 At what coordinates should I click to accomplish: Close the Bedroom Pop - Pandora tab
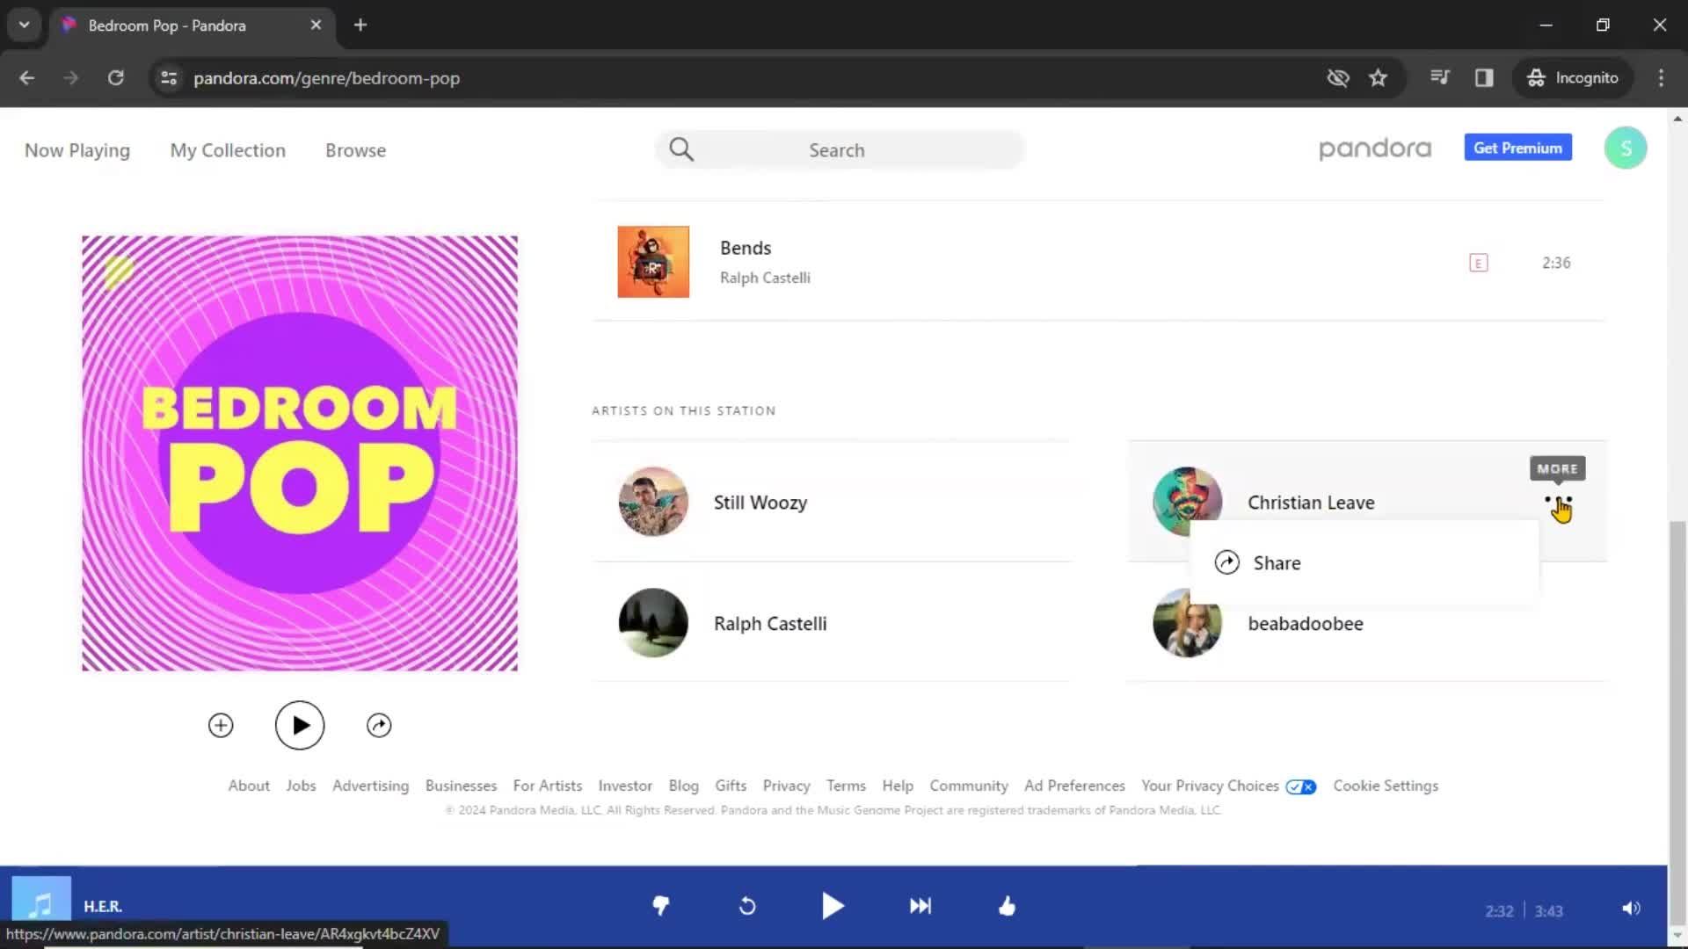[x=316, y=25]
